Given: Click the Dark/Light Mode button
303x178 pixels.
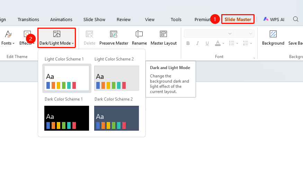Looking at the screenshot, I should [57, 38].
